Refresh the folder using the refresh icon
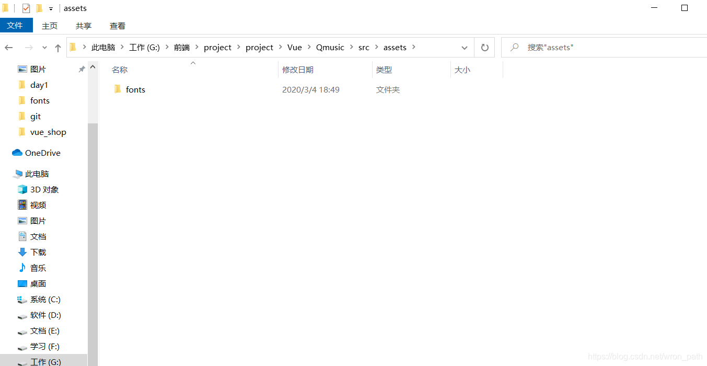The height and width of the screenshot is (366, 707). click(484, 47)
